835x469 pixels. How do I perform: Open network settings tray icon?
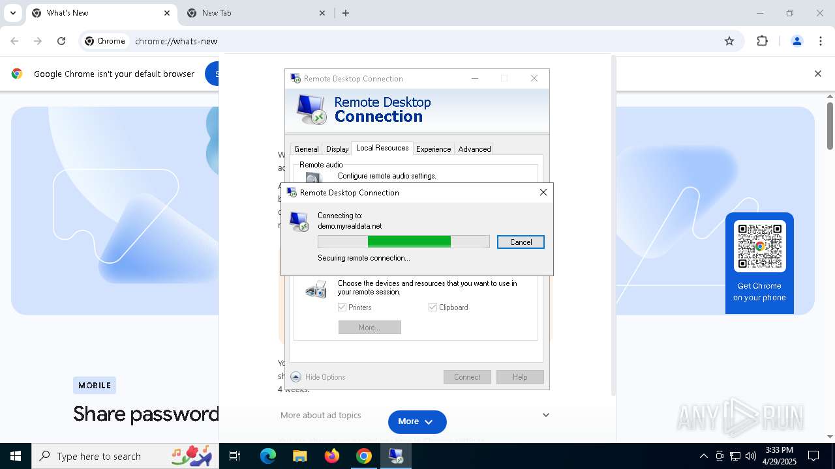pyautogui.click(x=735, y=456)
